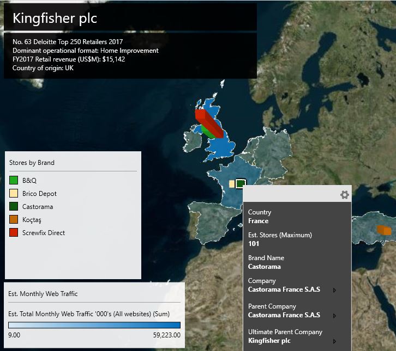
Task: Select the cream Brico Depot marker in France
Action: pyautogui.click(x=232, y=184)
